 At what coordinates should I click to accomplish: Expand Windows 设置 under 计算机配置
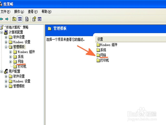coord(6,42)
